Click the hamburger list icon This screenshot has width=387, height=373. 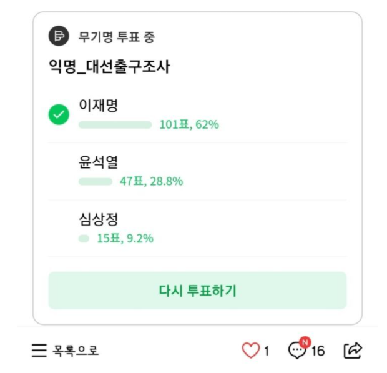(39, 351)
